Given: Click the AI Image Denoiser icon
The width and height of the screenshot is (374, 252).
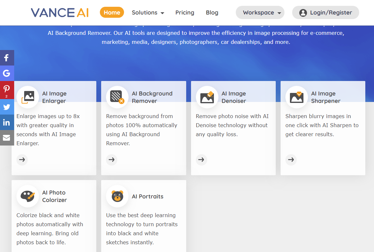Looking at the screenshot, I should [x=207, y=97].
